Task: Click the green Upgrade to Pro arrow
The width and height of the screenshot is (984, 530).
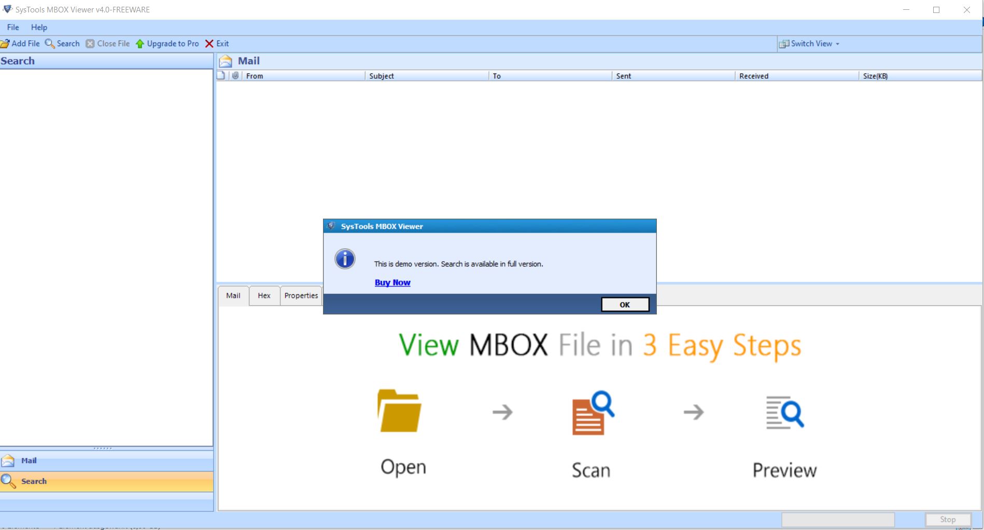Action: click(x=140, y=44)
